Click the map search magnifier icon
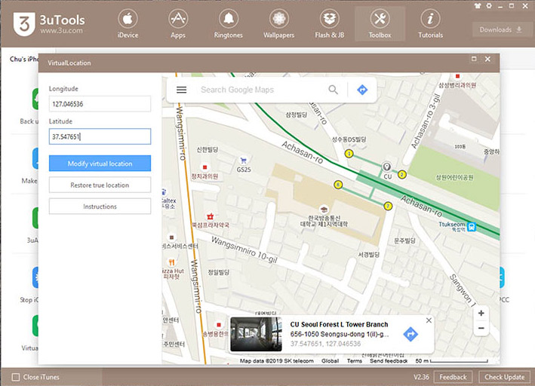 (333, 90)
